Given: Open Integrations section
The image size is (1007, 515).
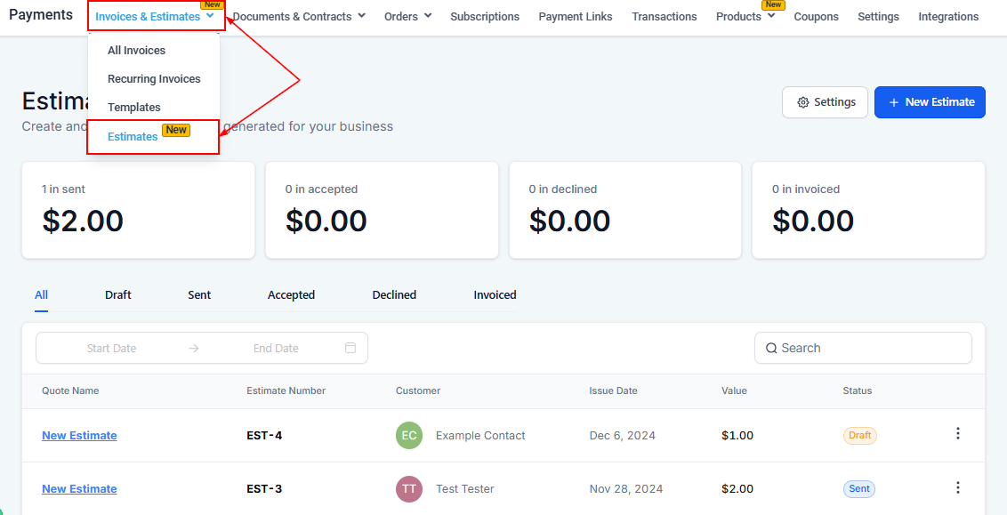Looking at the screenshot, I should pos(948,17).
